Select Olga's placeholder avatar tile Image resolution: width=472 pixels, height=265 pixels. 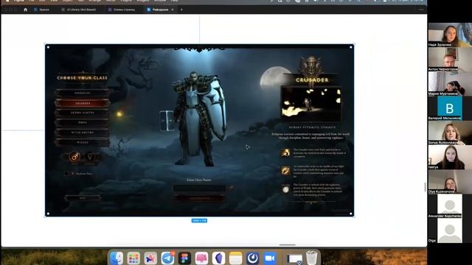pyautogui.click(x=450, y=230)
